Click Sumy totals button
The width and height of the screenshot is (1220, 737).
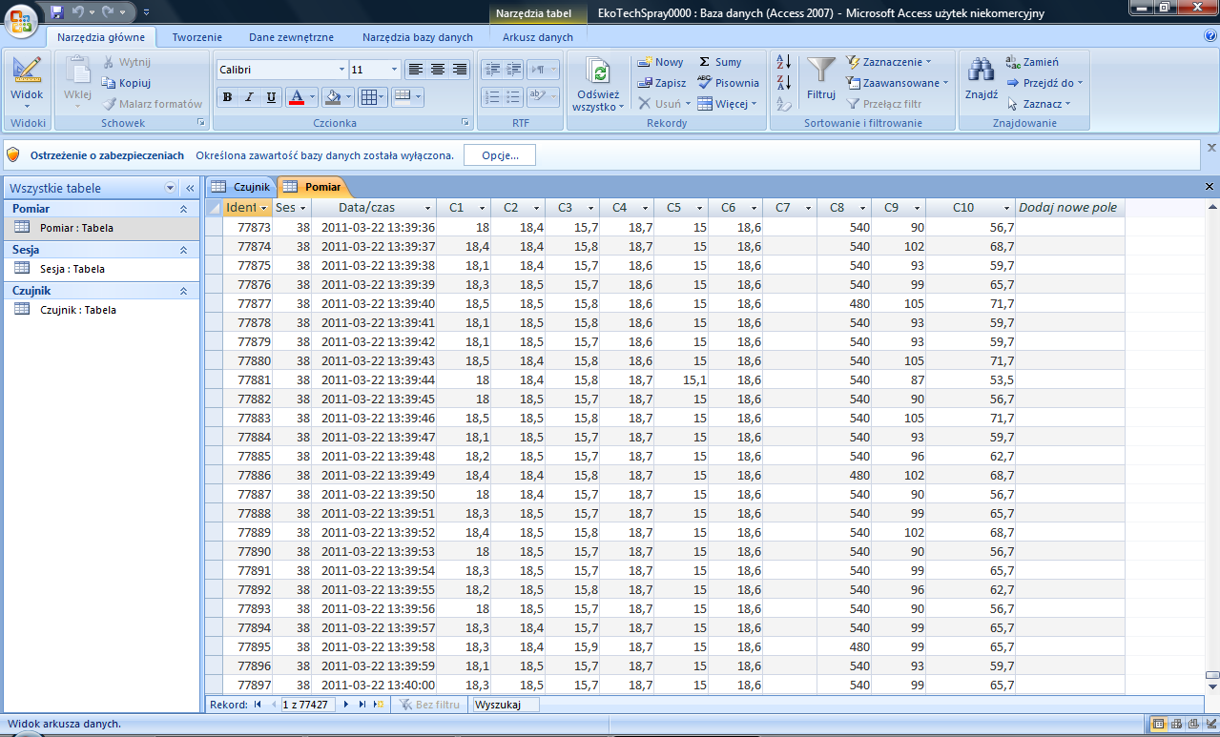pos(719,62)
